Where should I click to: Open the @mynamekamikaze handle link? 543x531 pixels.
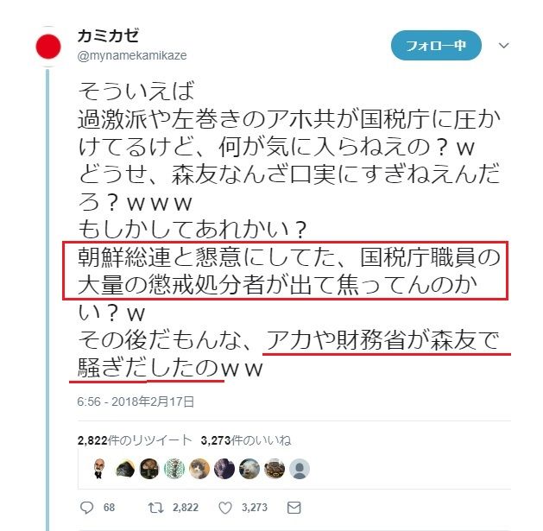point(132,55)
